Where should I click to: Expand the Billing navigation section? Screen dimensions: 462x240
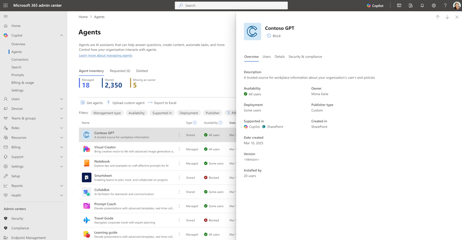tap(62, 147)
